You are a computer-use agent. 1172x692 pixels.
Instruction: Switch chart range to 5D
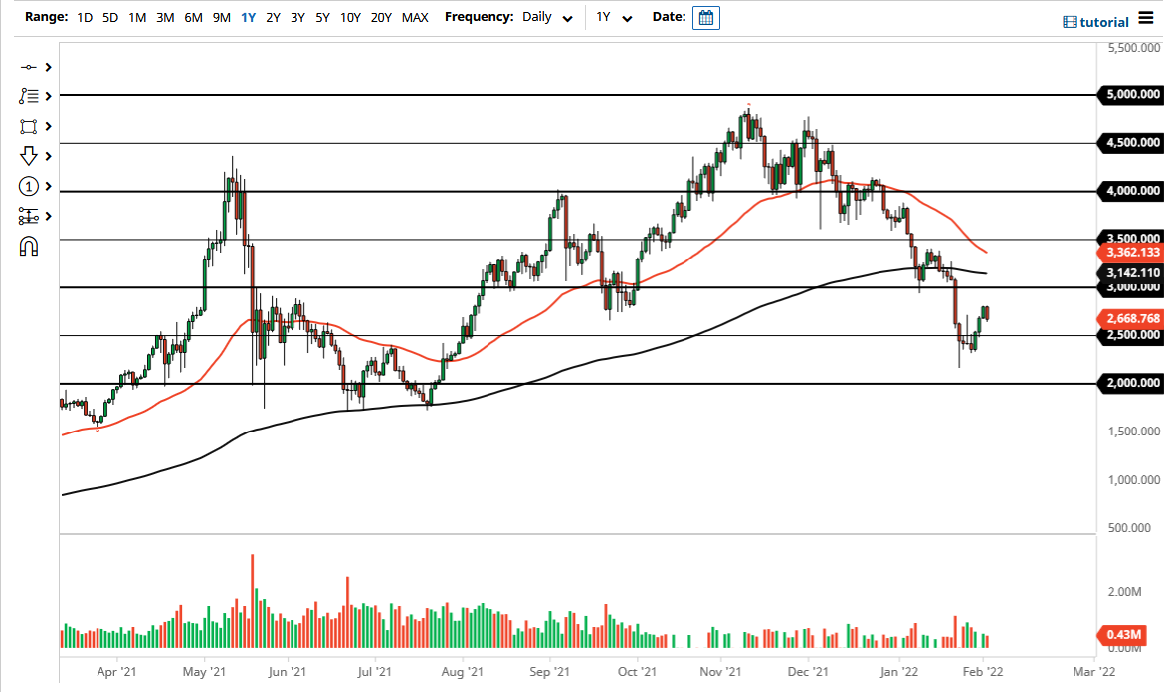pos(109,17)
